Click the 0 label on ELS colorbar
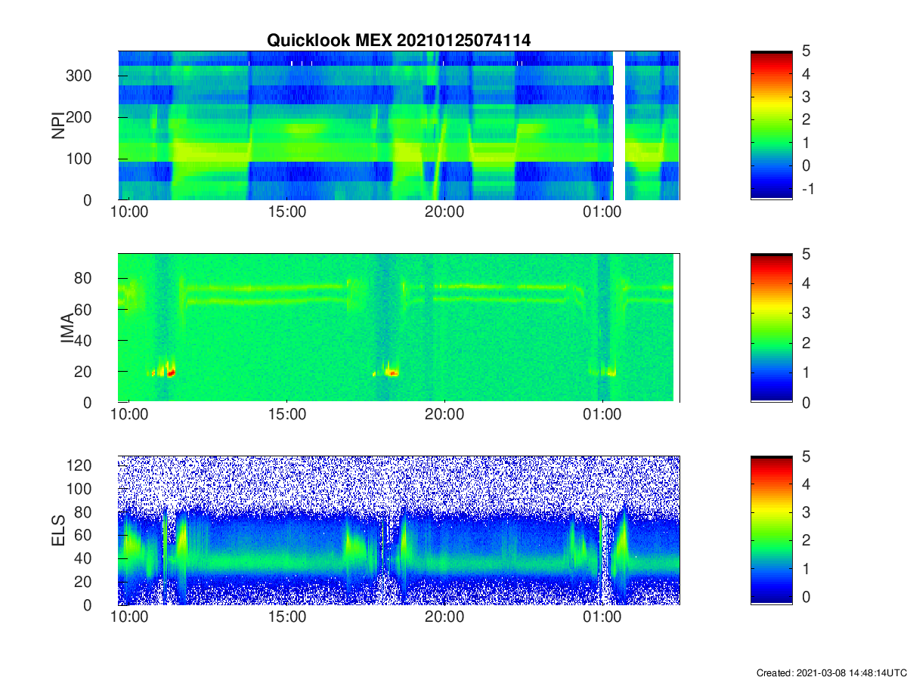 (805, 595)
